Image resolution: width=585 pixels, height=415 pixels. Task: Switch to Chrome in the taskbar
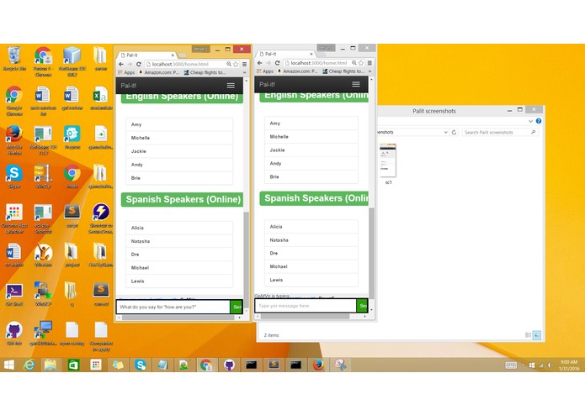pos(206,365)
